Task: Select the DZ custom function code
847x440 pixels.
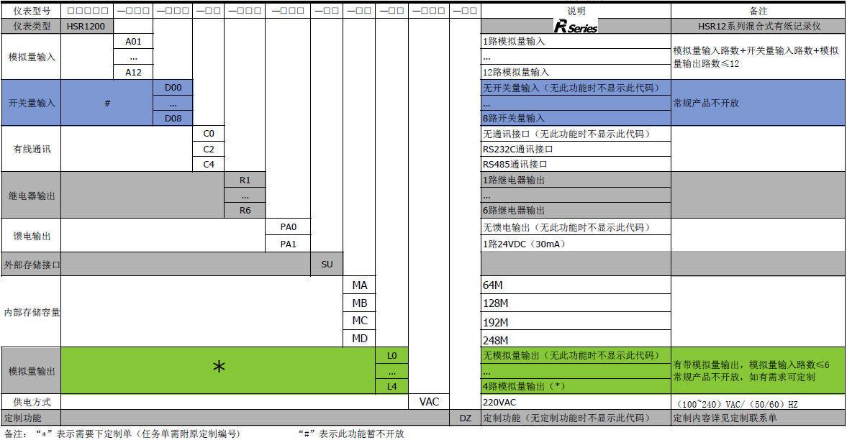Action: (x=465, y=418)
